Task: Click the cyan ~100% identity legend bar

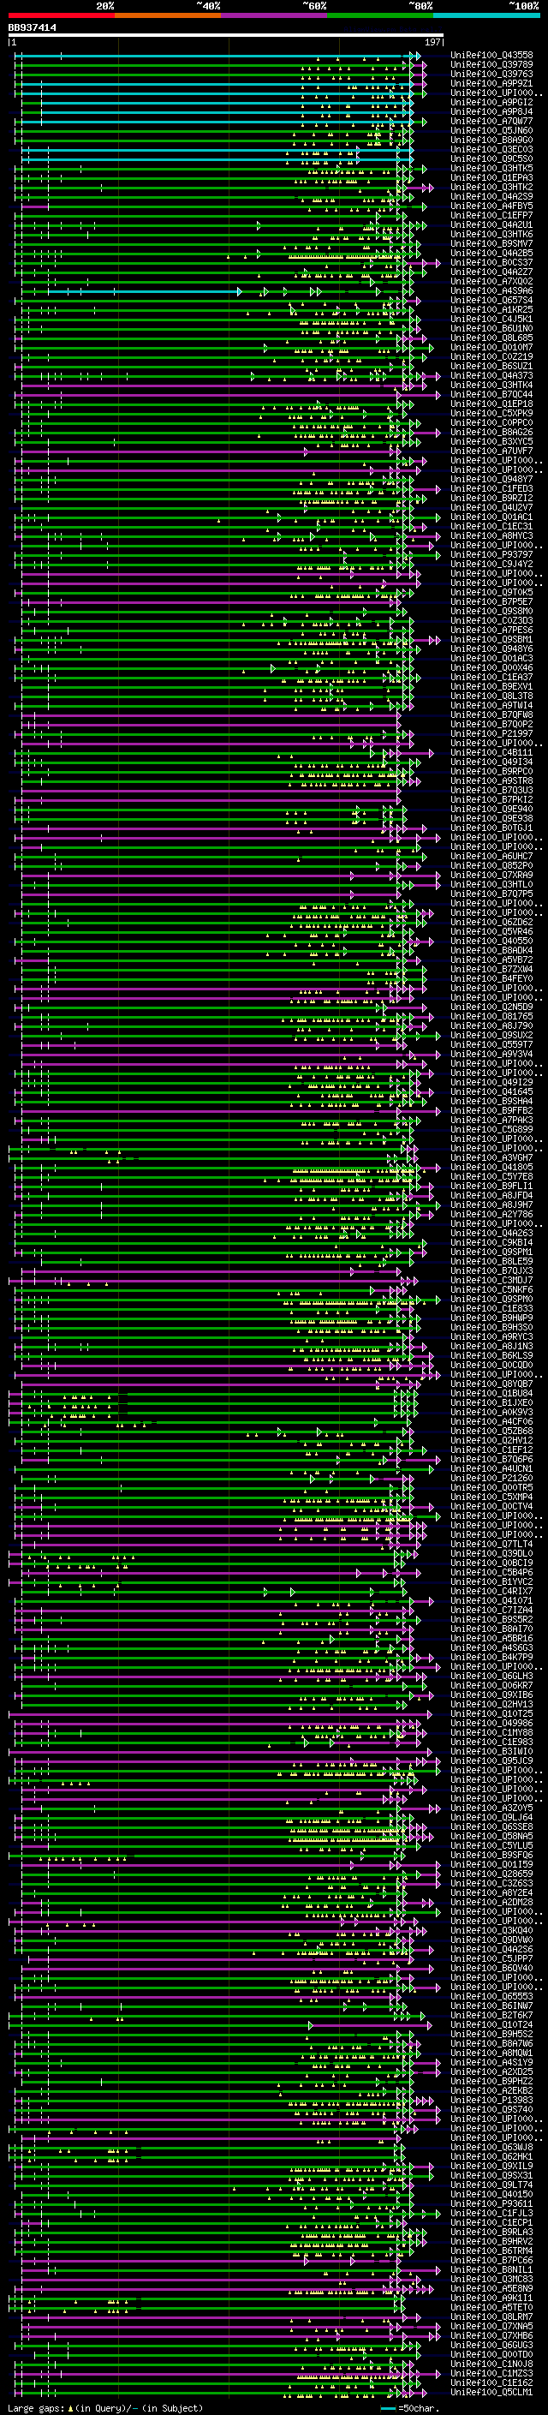Action: tap(486, 15)
